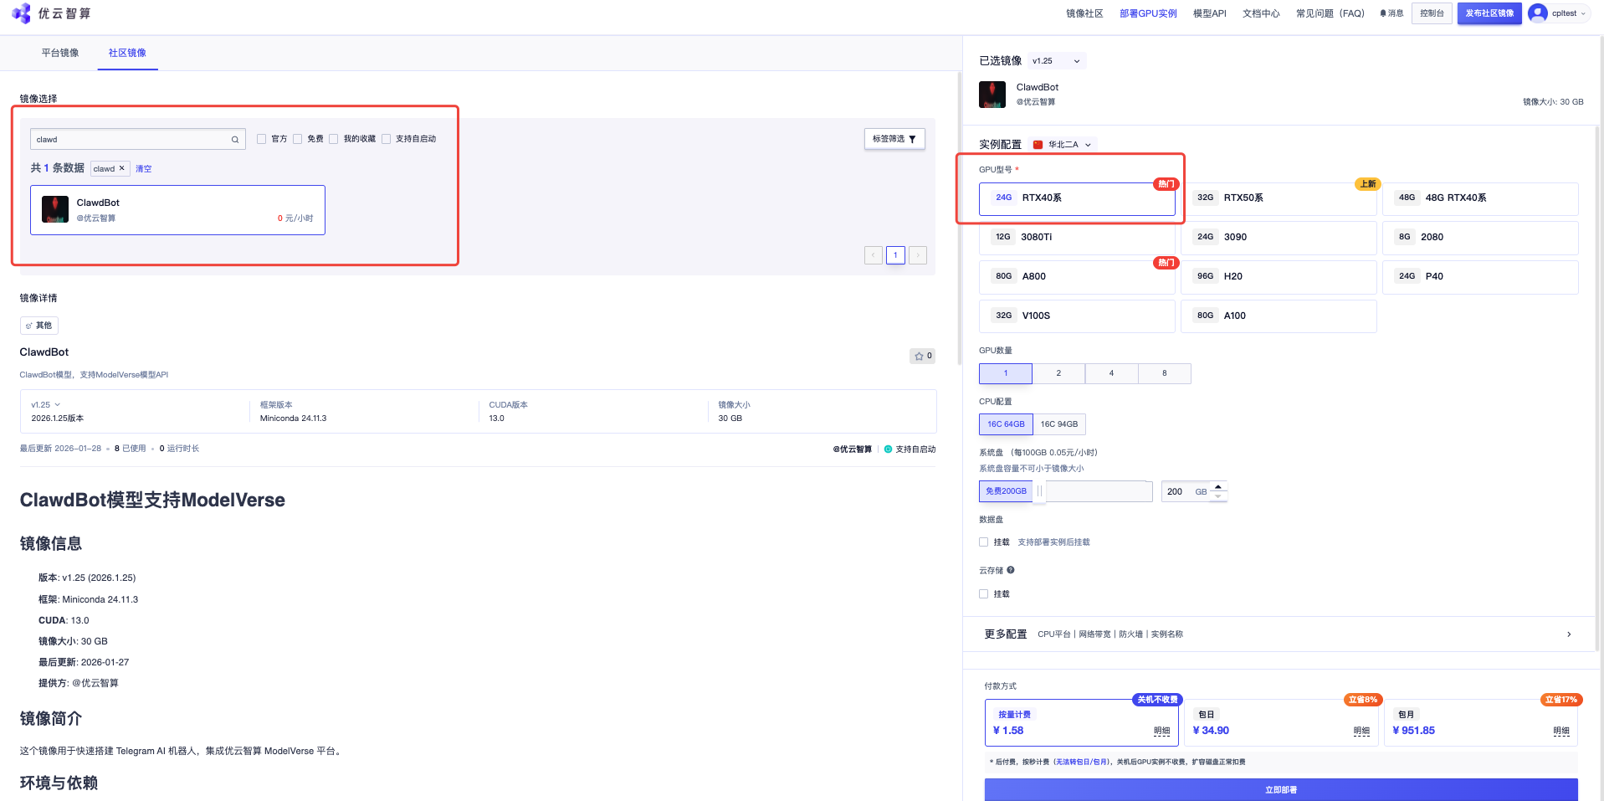This screenshot has height=801, width=1604.
Task: Click the filter funnel icon in 标签筛选
Action: pyautogui.click(x=912, y=139)
